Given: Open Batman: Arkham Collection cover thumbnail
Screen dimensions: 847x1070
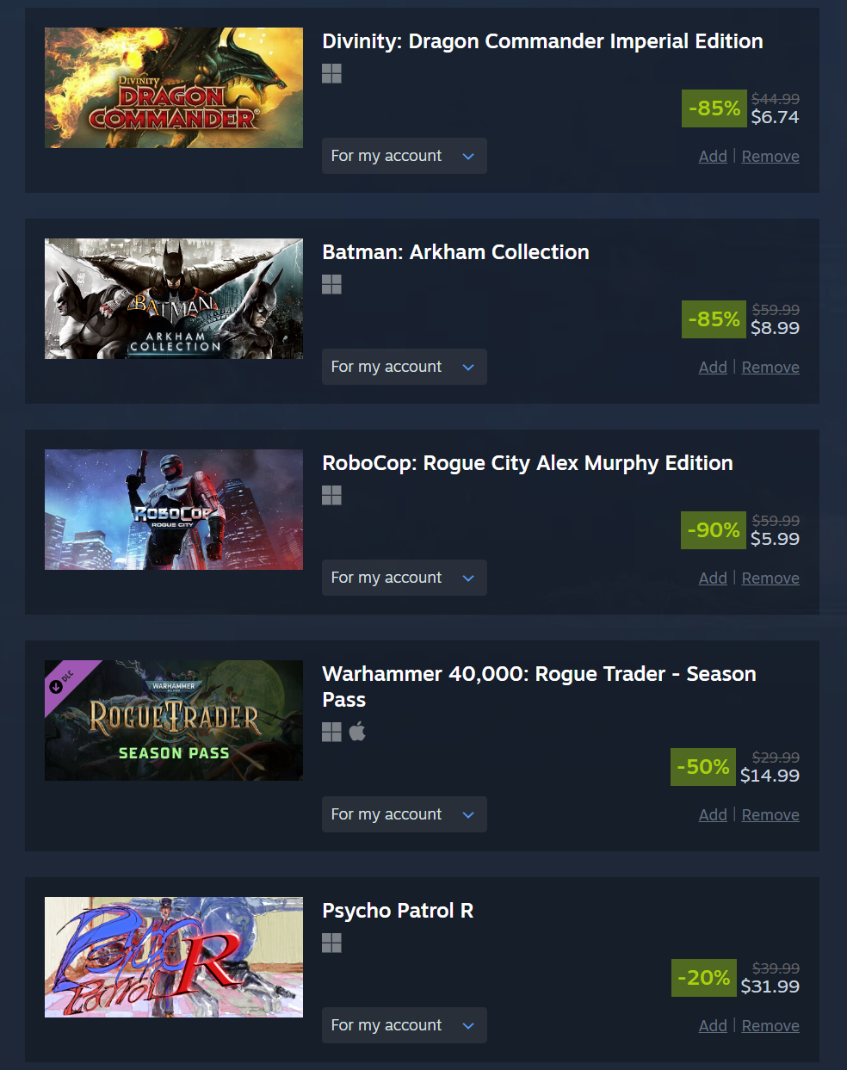Looking at the screenshot, I should pyautogui.click(x=174, y=299).
